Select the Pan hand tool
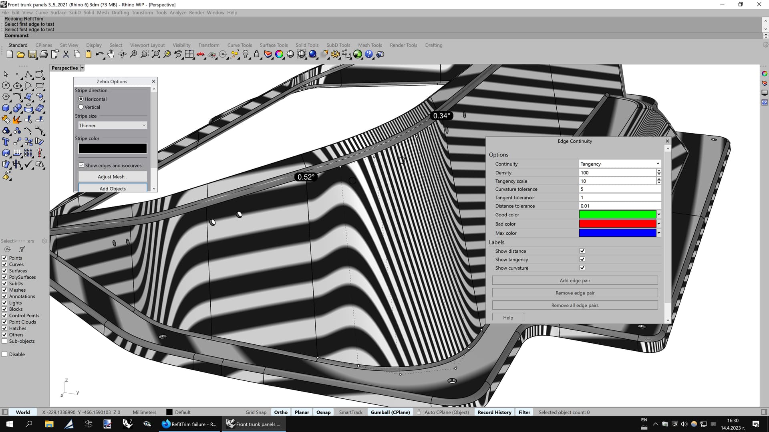769x432 pixels. coord(111,54)
